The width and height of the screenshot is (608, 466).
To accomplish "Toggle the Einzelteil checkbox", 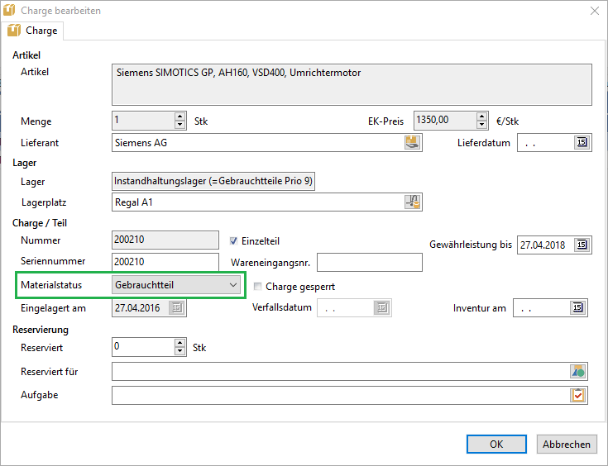I will point(233,241).
